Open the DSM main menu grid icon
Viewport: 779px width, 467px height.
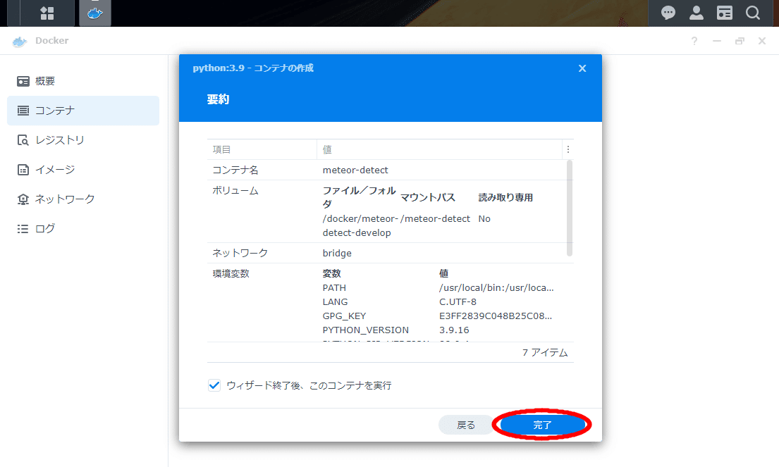click(47, 13)
